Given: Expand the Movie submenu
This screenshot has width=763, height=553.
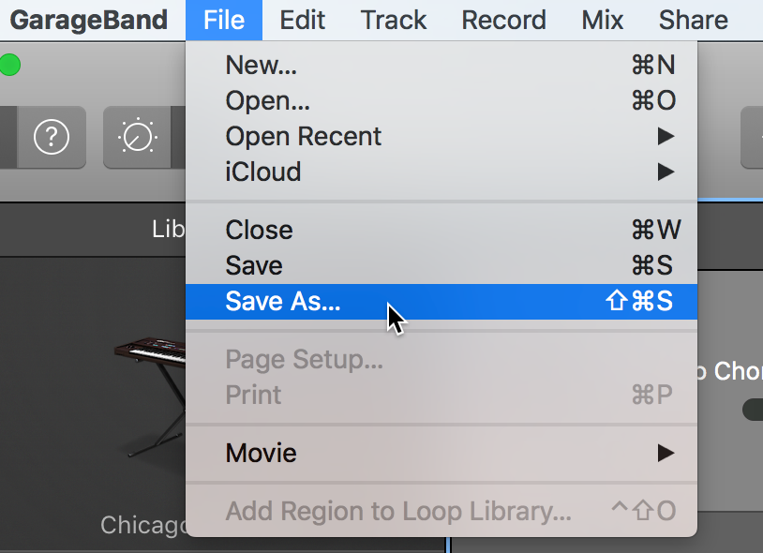Looking at the screenshot, I should (441, 454).
